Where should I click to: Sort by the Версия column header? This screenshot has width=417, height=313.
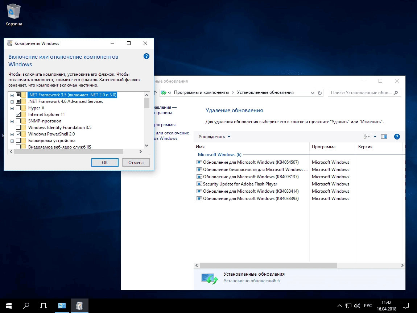(380, 147)
